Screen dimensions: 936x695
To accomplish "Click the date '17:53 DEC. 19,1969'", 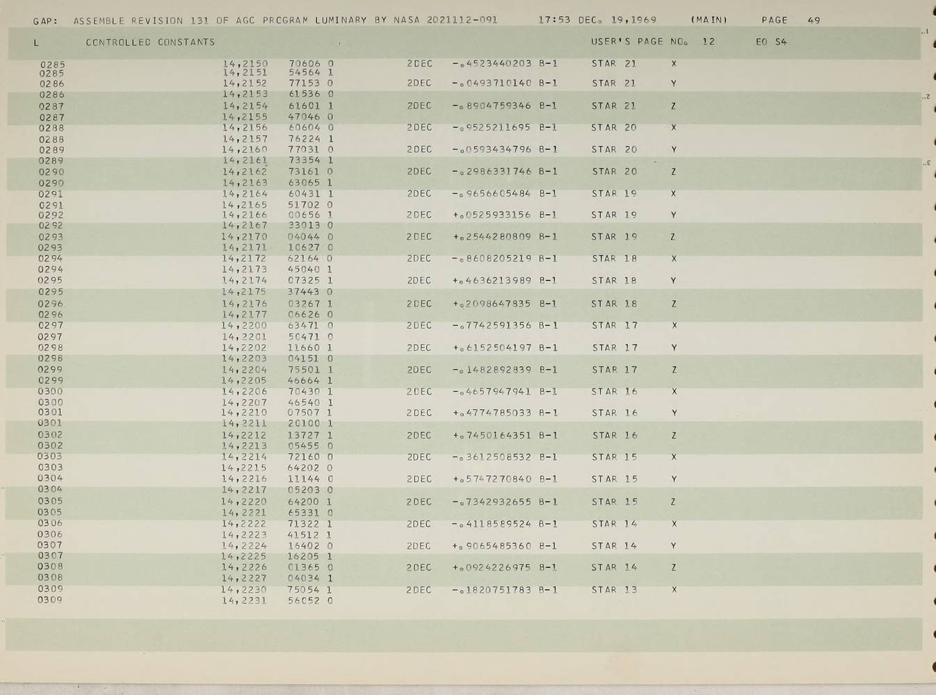I will (597, 20).
